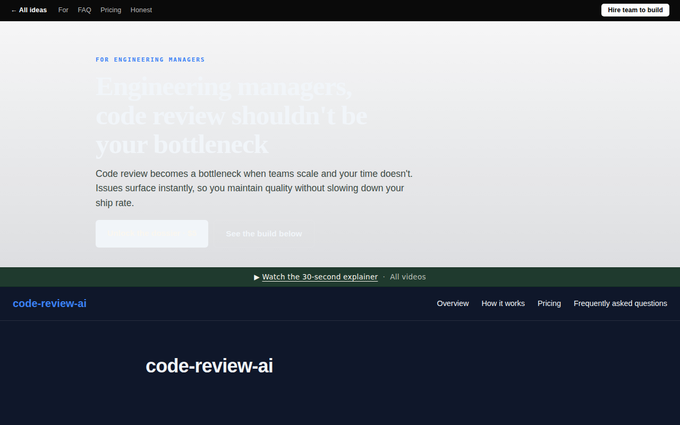Go back via All ideas link
The width and height of the screenshot is (680, 425).
point(29,10)
